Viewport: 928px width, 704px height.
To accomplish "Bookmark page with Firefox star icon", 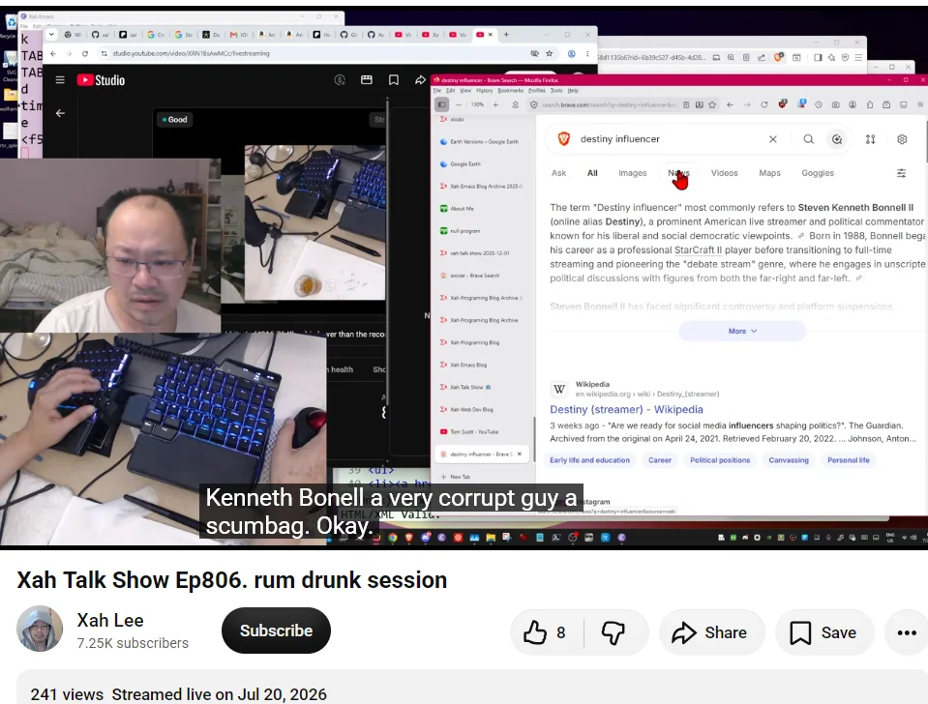I will pyautogui.click(x=712, y=104).
